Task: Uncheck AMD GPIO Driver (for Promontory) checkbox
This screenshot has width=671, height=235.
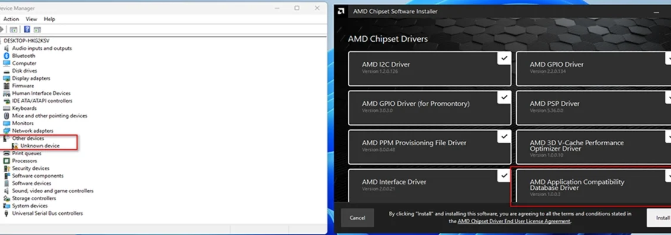Action: tap(504, 97)
